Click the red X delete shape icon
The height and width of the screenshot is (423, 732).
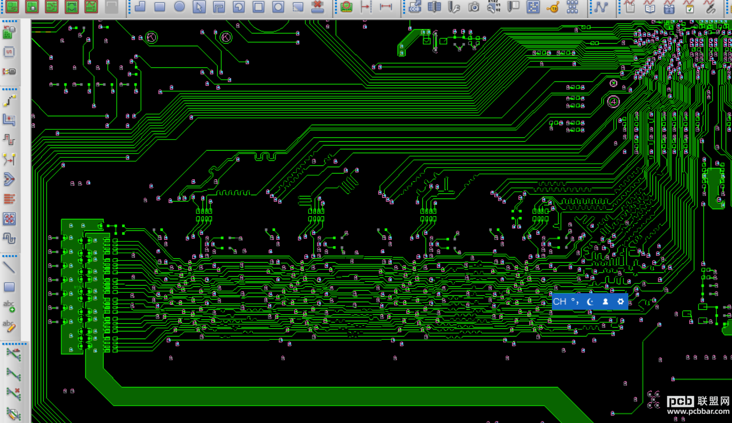(x=317, y=7)
